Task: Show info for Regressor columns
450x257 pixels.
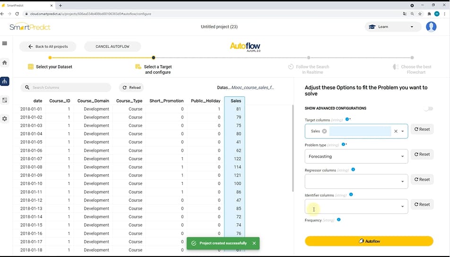Action: tap(353, 170)
